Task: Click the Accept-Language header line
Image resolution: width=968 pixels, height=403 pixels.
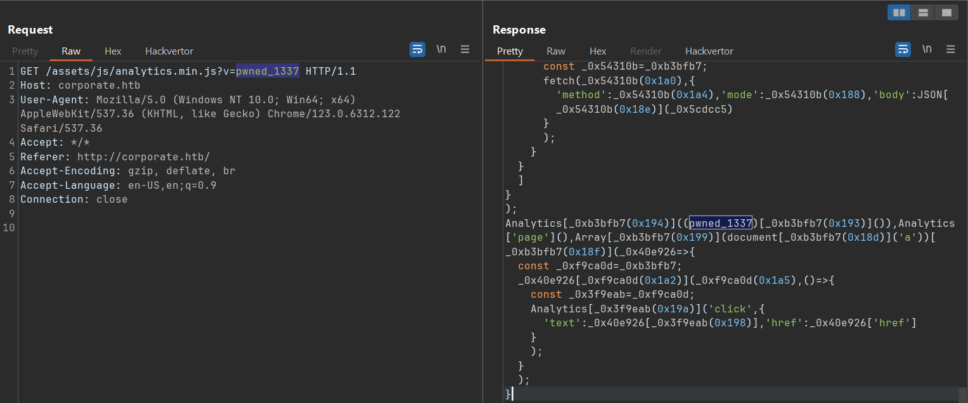Action: 119,185
